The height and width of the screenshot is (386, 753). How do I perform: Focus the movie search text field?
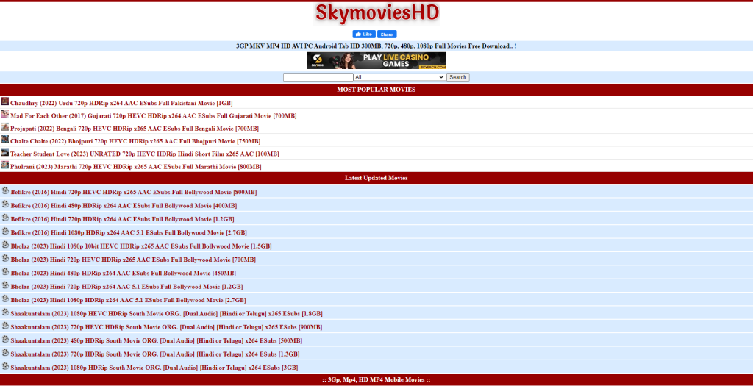click(318, 77)
